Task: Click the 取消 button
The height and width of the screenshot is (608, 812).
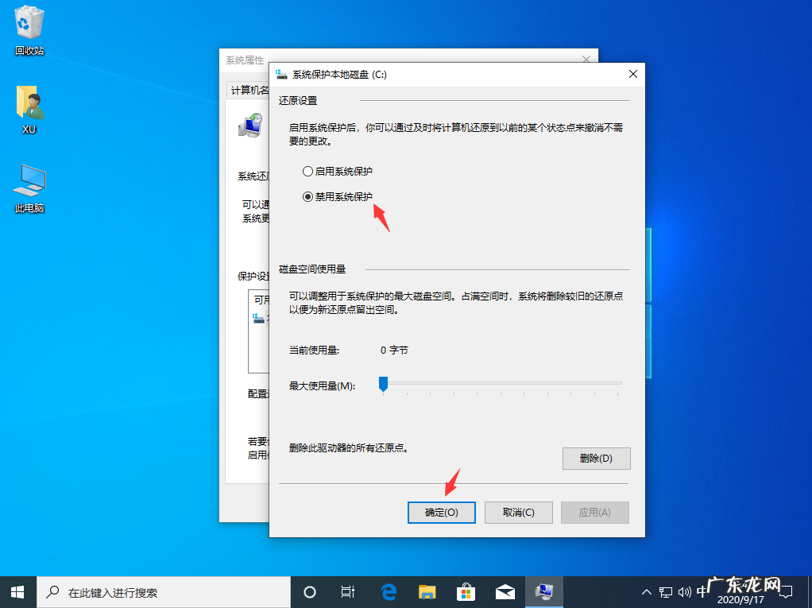Action: [518, 512]
